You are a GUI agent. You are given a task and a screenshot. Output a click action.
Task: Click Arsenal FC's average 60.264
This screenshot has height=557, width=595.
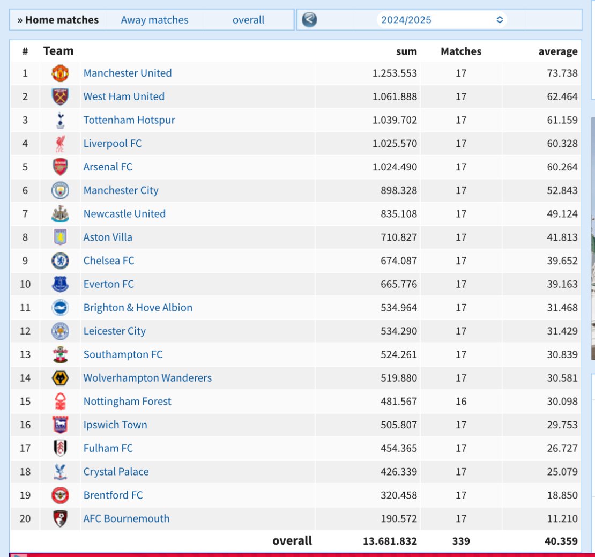point(562,167)
